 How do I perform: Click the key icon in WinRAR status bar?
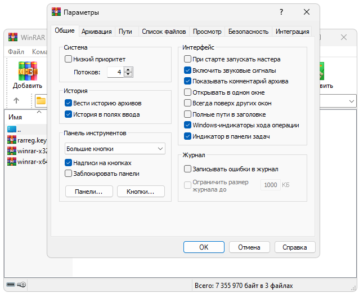[21, 285]
